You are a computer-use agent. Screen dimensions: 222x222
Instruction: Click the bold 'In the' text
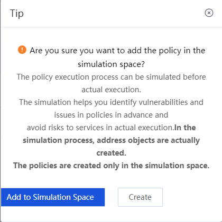click(x=185, y=128)
